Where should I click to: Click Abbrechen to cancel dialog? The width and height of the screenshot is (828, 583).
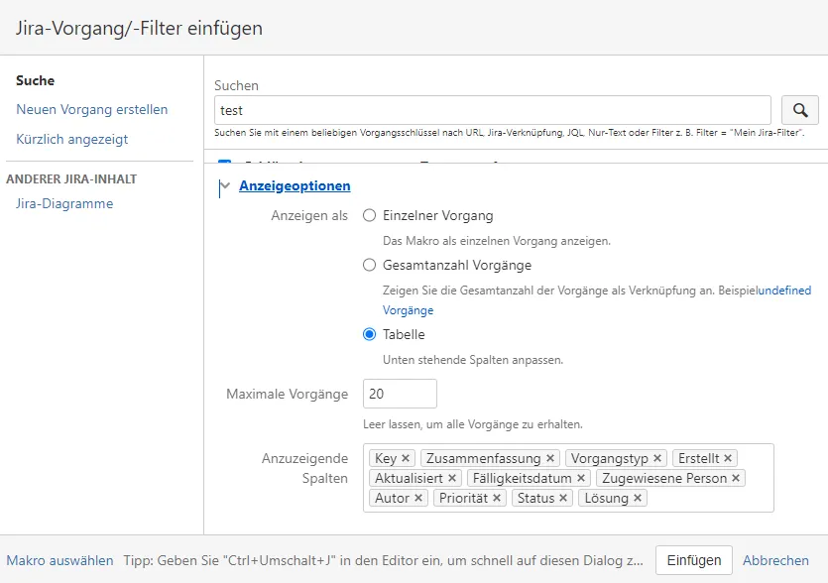[775, 560]
